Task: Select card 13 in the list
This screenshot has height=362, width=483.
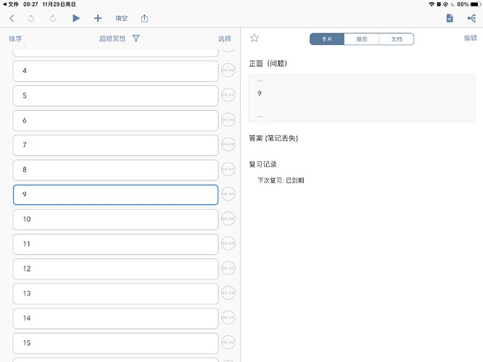Action: pyautogui.click(x=115, y=294)
